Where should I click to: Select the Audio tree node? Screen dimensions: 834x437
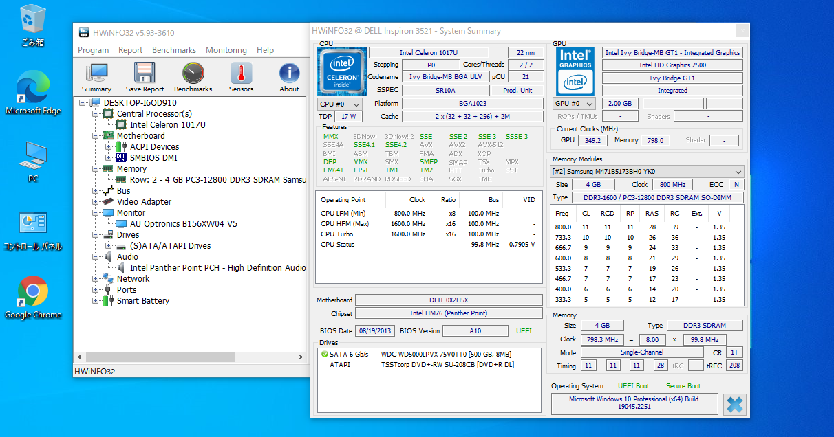[127, 257]
